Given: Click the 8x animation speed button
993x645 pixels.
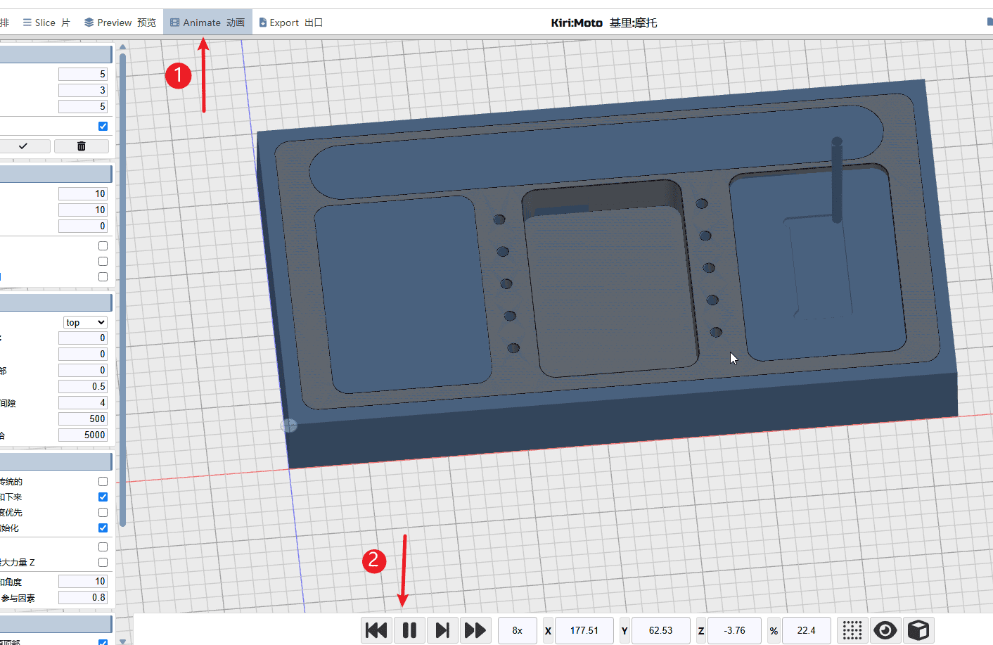Looking at the screenshot, I should pyautogui.click(x=517, y=630).
